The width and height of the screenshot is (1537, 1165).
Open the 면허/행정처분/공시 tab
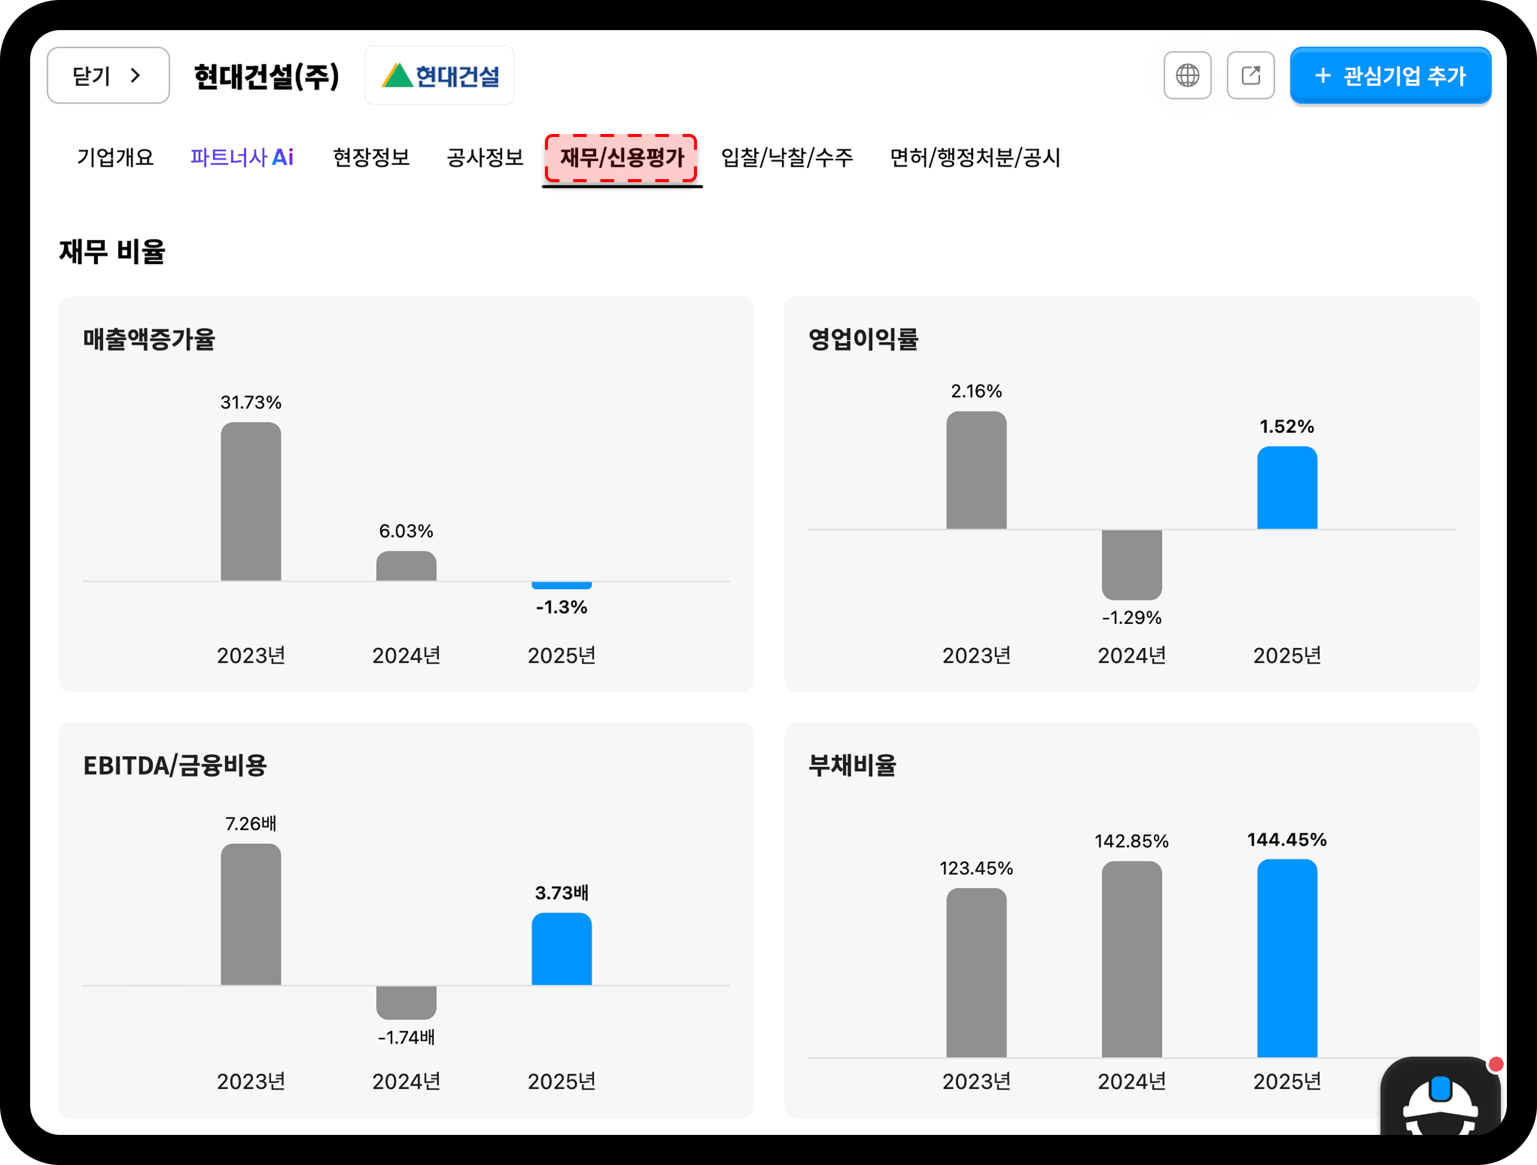coord(975,157)
